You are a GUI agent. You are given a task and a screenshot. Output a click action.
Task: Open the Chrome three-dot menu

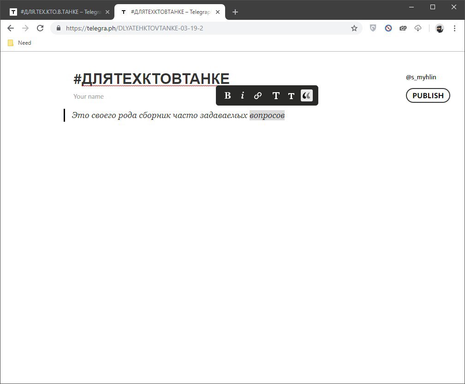pyautogui.click(x=454, y=28)
